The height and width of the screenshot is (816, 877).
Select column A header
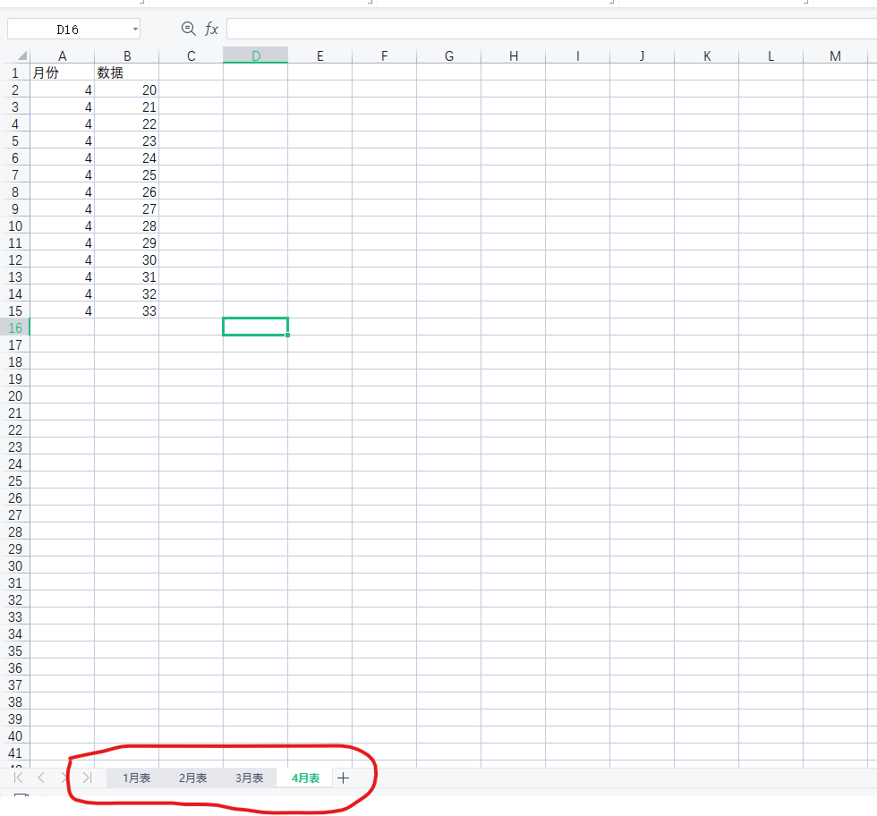coord(62,56)
